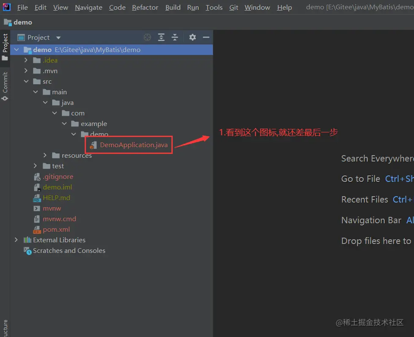Expand the .mvn folder
Screen dimensions: 414x337
point(26,71)
